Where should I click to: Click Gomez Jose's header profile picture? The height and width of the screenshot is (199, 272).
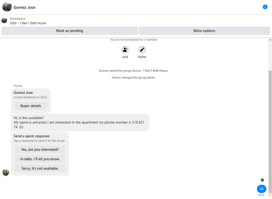click(x=7, y=7)
